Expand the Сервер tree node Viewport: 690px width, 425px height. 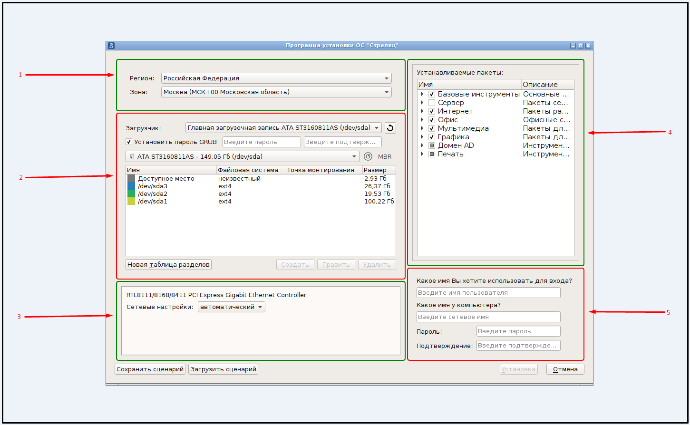(422, 103)
